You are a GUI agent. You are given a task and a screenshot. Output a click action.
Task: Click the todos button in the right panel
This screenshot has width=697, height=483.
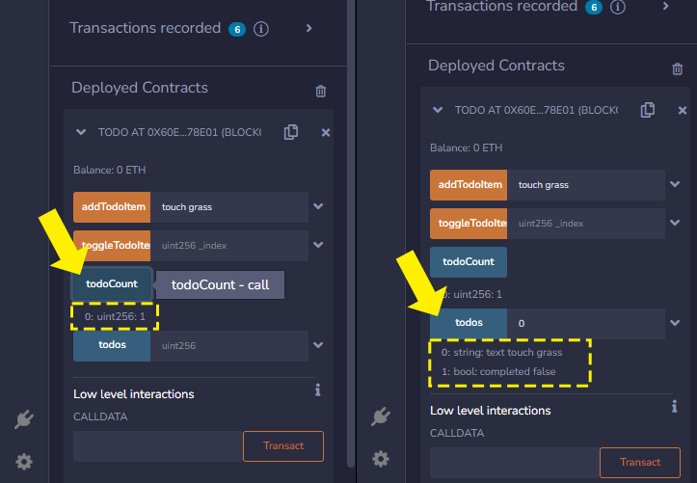pyautogui.click(x=469, y=323)
